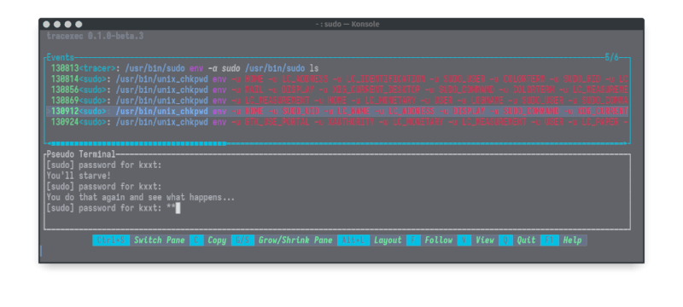
Task: Click the Layout label
Action: click(x=388, y=240)
